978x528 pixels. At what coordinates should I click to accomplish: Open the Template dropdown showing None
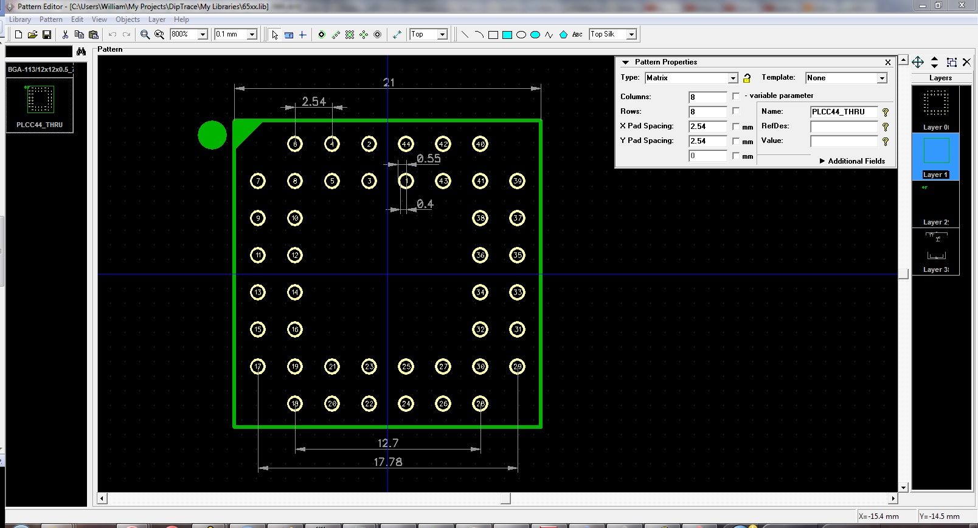pyautogui.click(x=881, y=78)
